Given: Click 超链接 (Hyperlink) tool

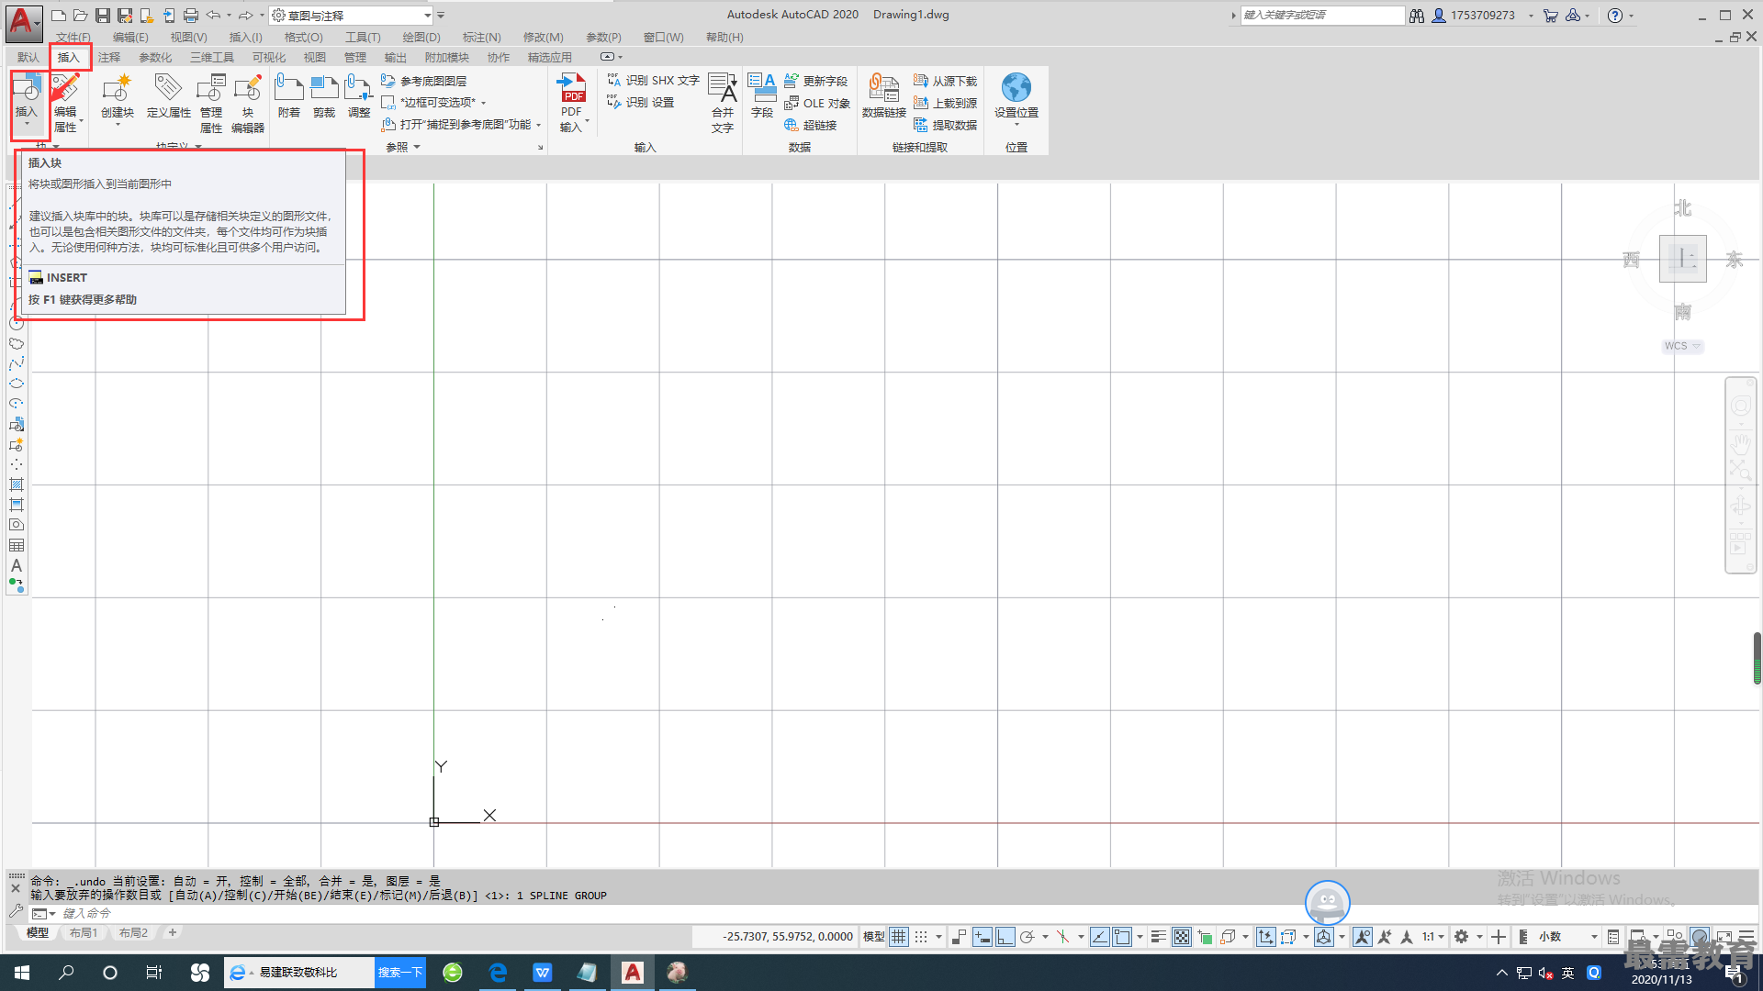Looking at the screenshot, I should point(810,125).
